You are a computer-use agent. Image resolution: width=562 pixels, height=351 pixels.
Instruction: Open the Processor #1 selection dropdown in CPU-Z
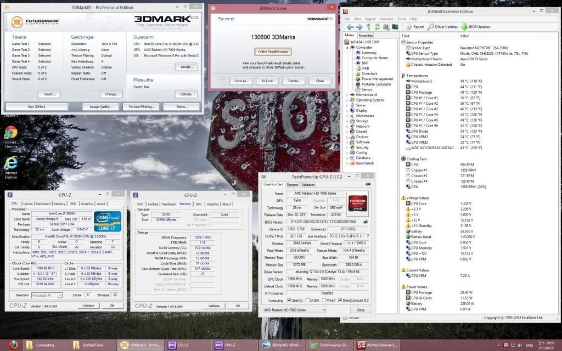pyautogui.click(x=47, y=295)
